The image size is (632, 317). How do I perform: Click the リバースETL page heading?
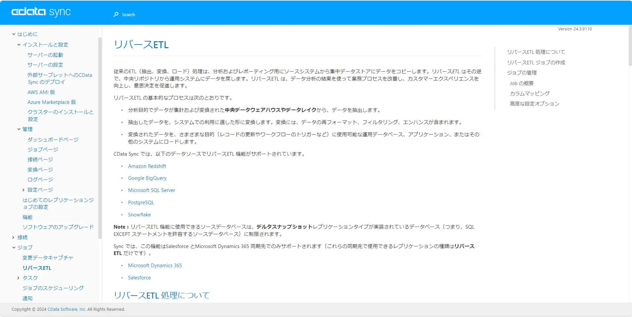(141, 45)
